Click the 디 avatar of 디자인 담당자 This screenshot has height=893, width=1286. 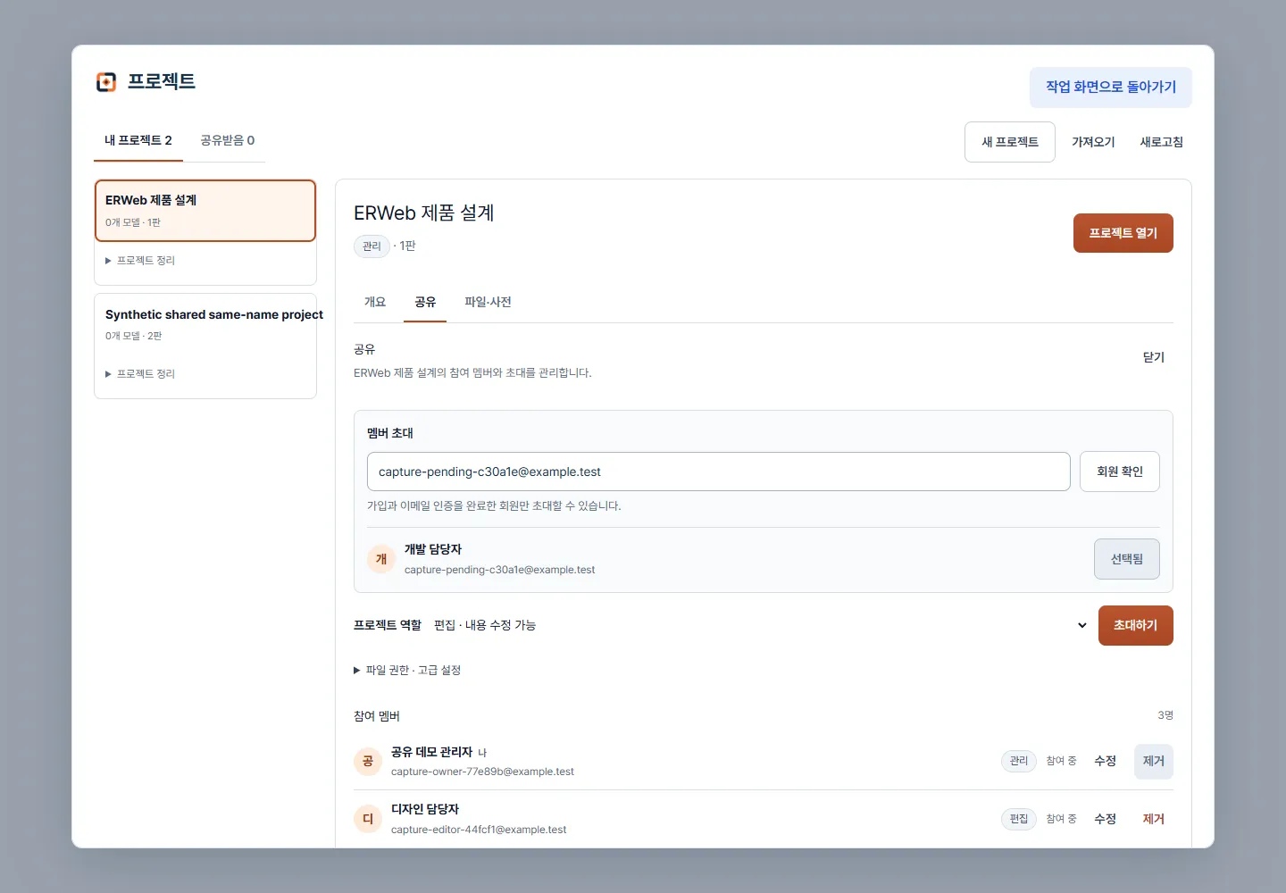pos(368,819)
